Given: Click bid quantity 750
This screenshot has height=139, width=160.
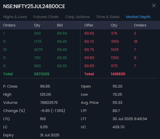Looking at the screenshot, I should 37,58.
